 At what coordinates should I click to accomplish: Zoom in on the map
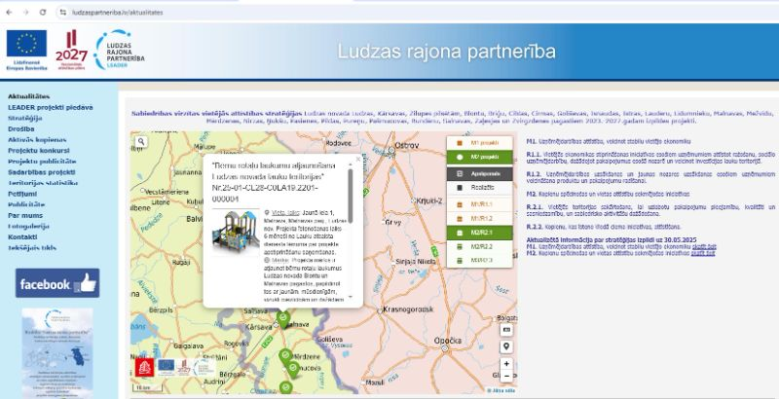[x=506, y=364]
